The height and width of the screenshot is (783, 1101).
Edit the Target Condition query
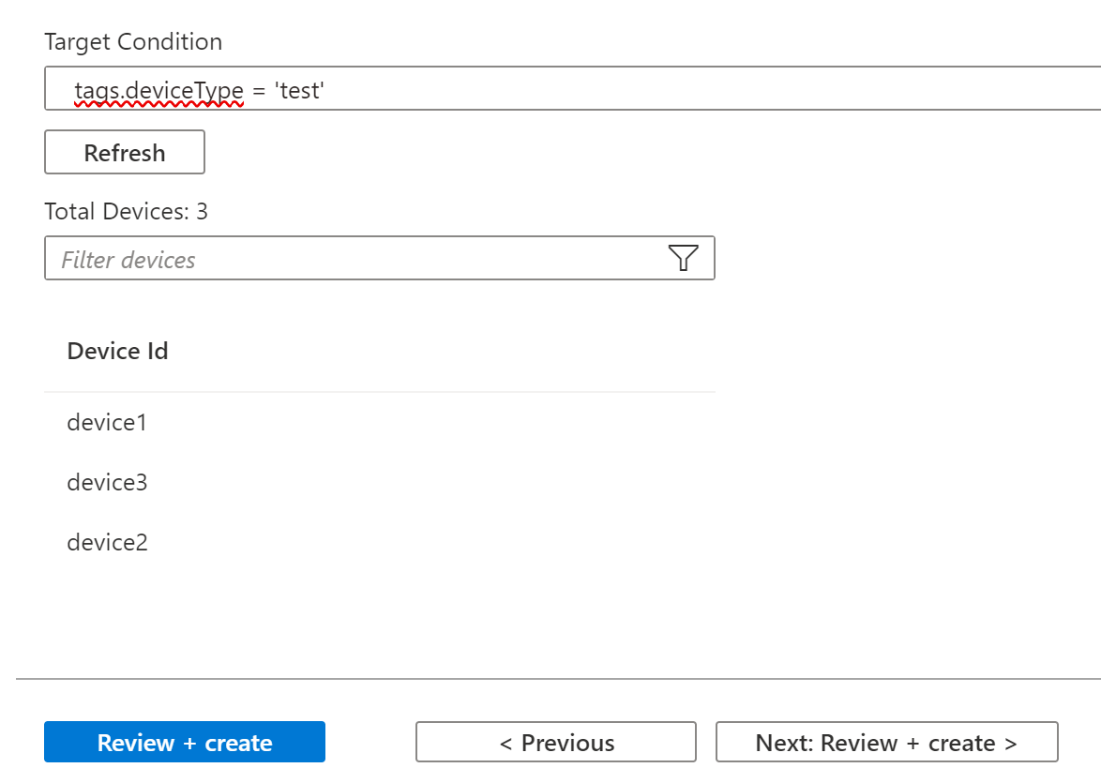(x=281, y=89)
